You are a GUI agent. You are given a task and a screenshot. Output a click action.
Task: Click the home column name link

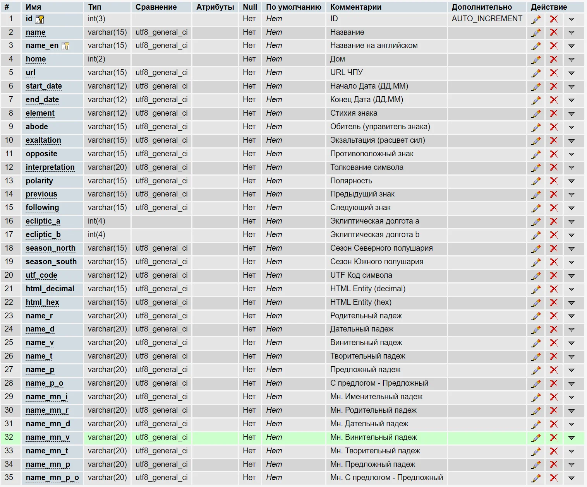coord(36,59)
